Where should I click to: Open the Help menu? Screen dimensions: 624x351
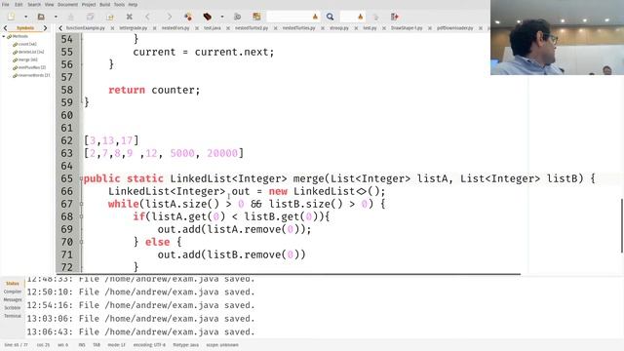coord(133,4)
